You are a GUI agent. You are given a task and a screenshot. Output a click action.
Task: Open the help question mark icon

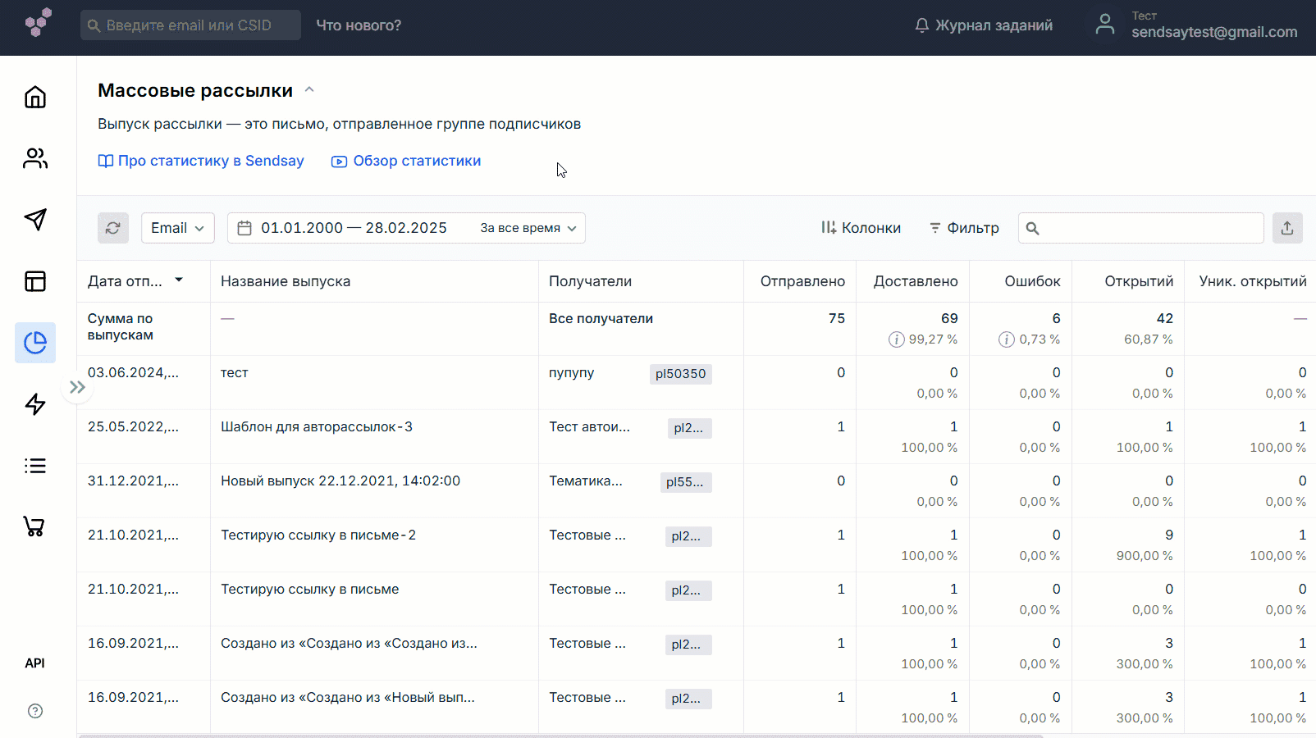point(35,711)
